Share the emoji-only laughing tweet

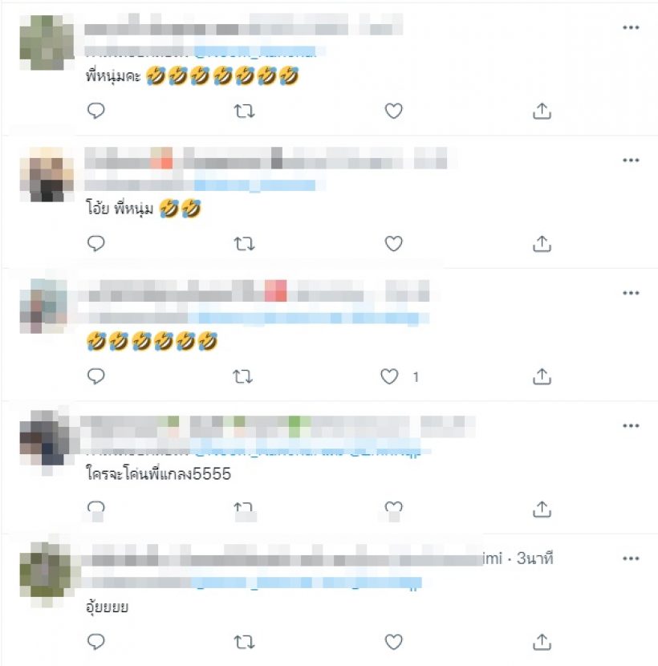click(542, 376)
